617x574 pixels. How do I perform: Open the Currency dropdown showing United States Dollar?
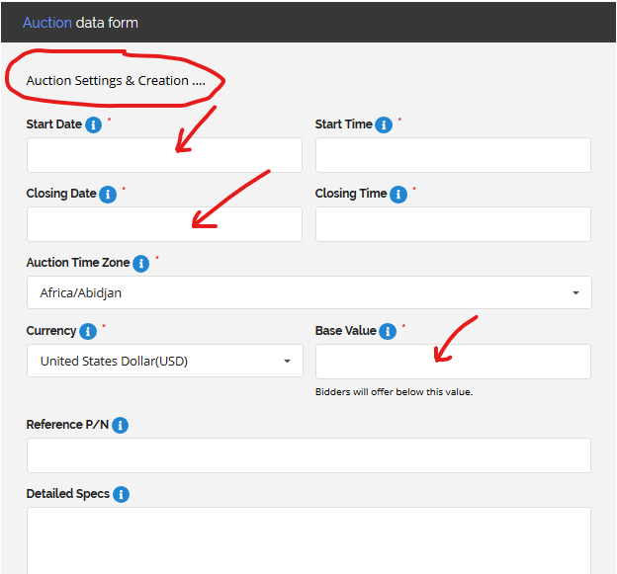[x=164, y=362]
